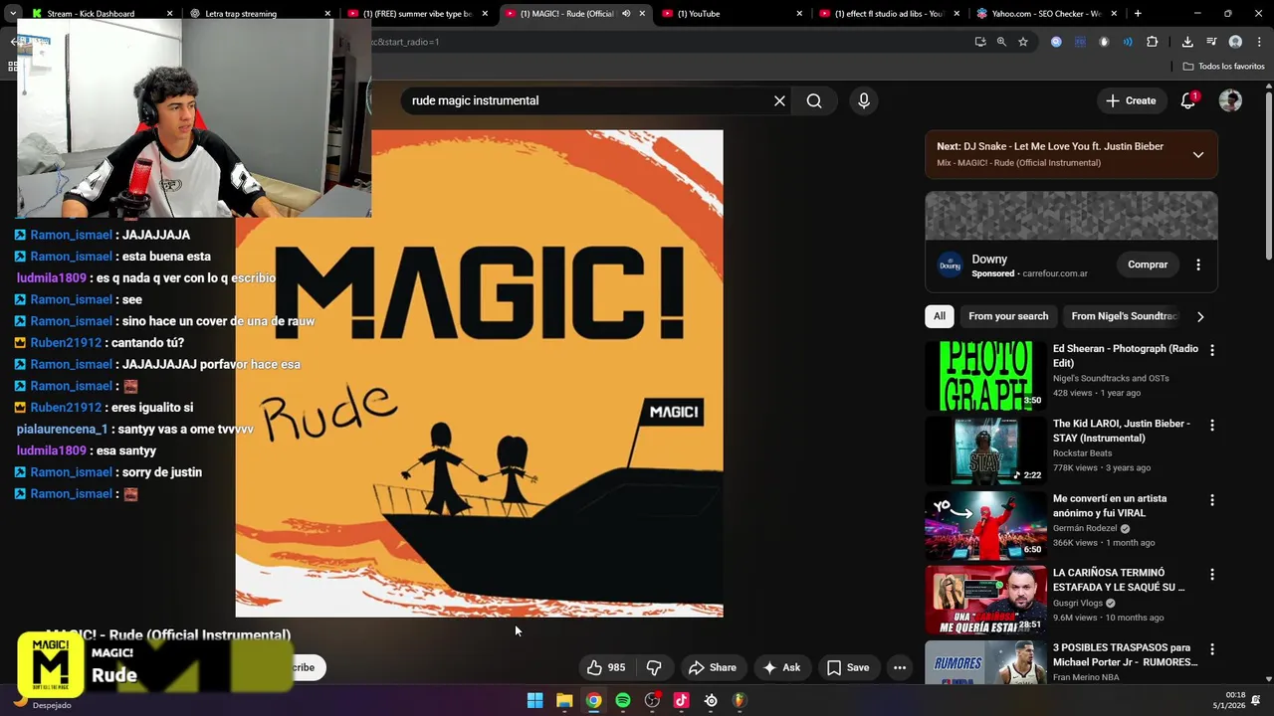Open TikTok app from taskbar

[x=682, y=700]
